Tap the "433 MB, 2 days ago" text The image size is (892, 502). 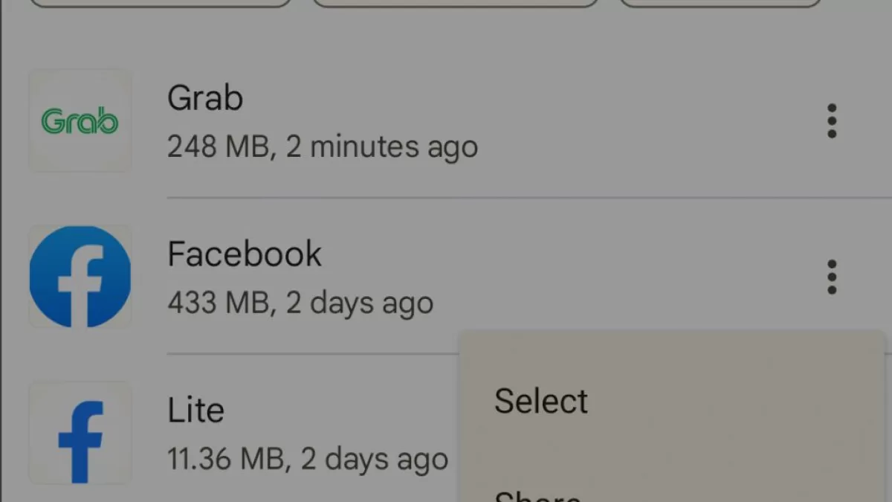tap(300, 303)
